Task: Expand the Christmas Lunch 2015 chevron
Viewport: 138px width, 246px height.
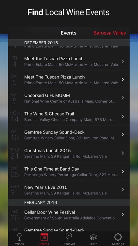Action: pos(123,153)
